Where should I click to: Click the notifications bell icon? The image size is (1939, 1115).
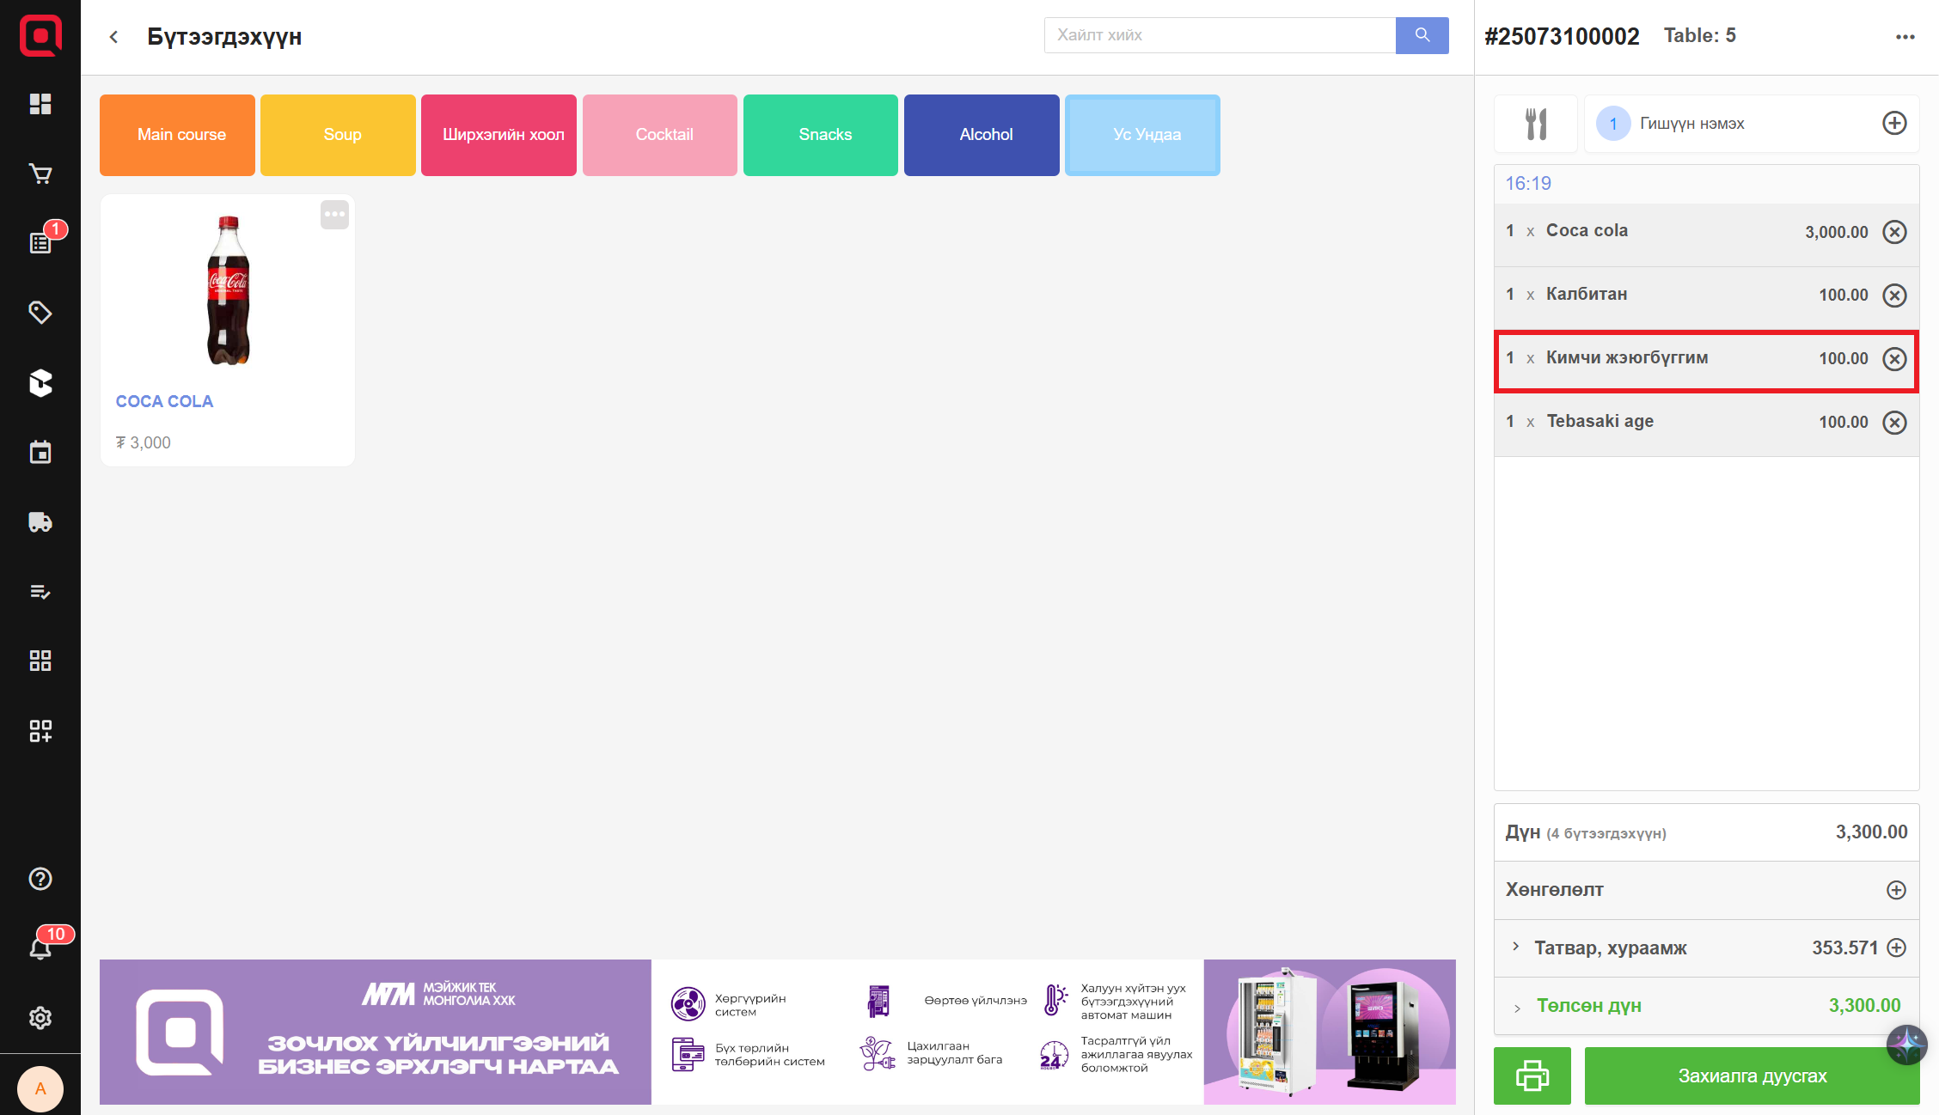[x=40, y=947]
